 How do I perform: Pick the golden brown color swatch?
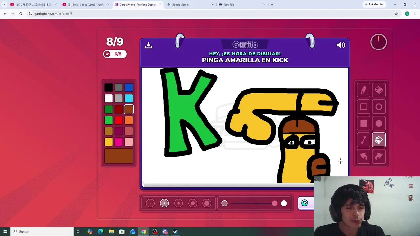[109, 131]
